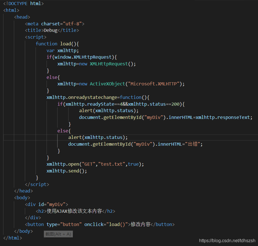This screenshot has width=258, height=246.
Task: Click the id attribute of the div tag
Action: click(41, 204)
